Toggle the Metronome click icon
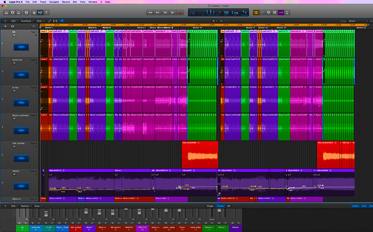This screenshot has height=232, width=373. coord(287,13)
